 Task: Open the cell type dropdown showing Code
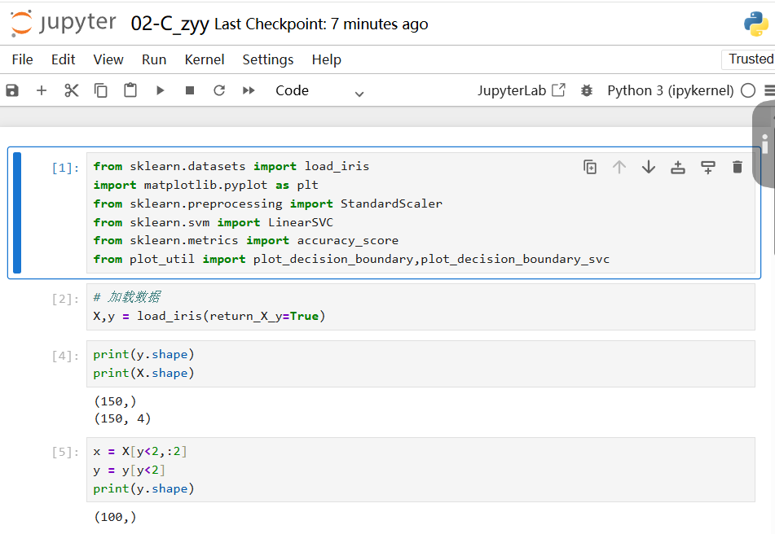pyautogui.click(x=319, y=91)
